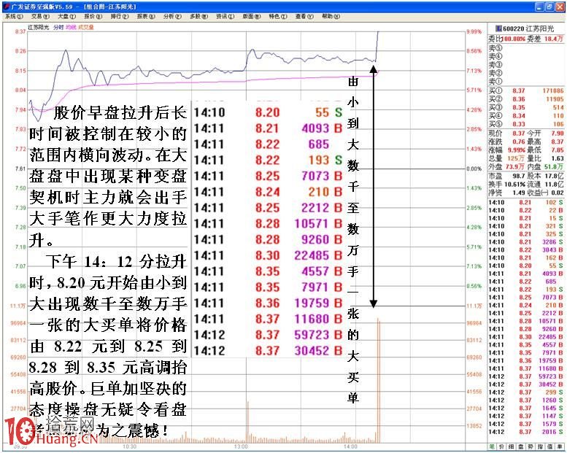This screenshot has width=567, height=453.
Task: Click the 外盘 73.9万 field
Action: pyautogui.click(x=507, y=166)
